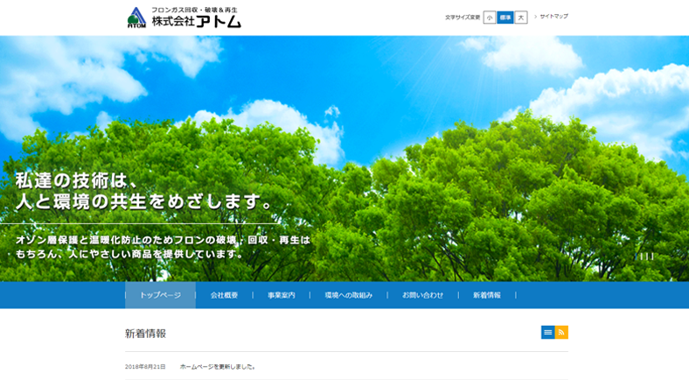Click the 株式会社アトム company name text

[197, 21]
